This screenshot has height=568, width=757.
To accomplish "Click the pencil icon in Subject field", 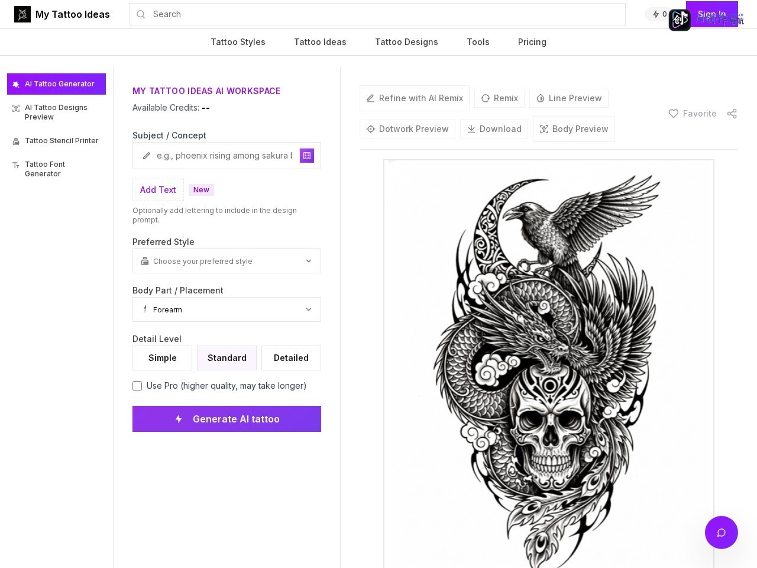I will coord(147,156).
